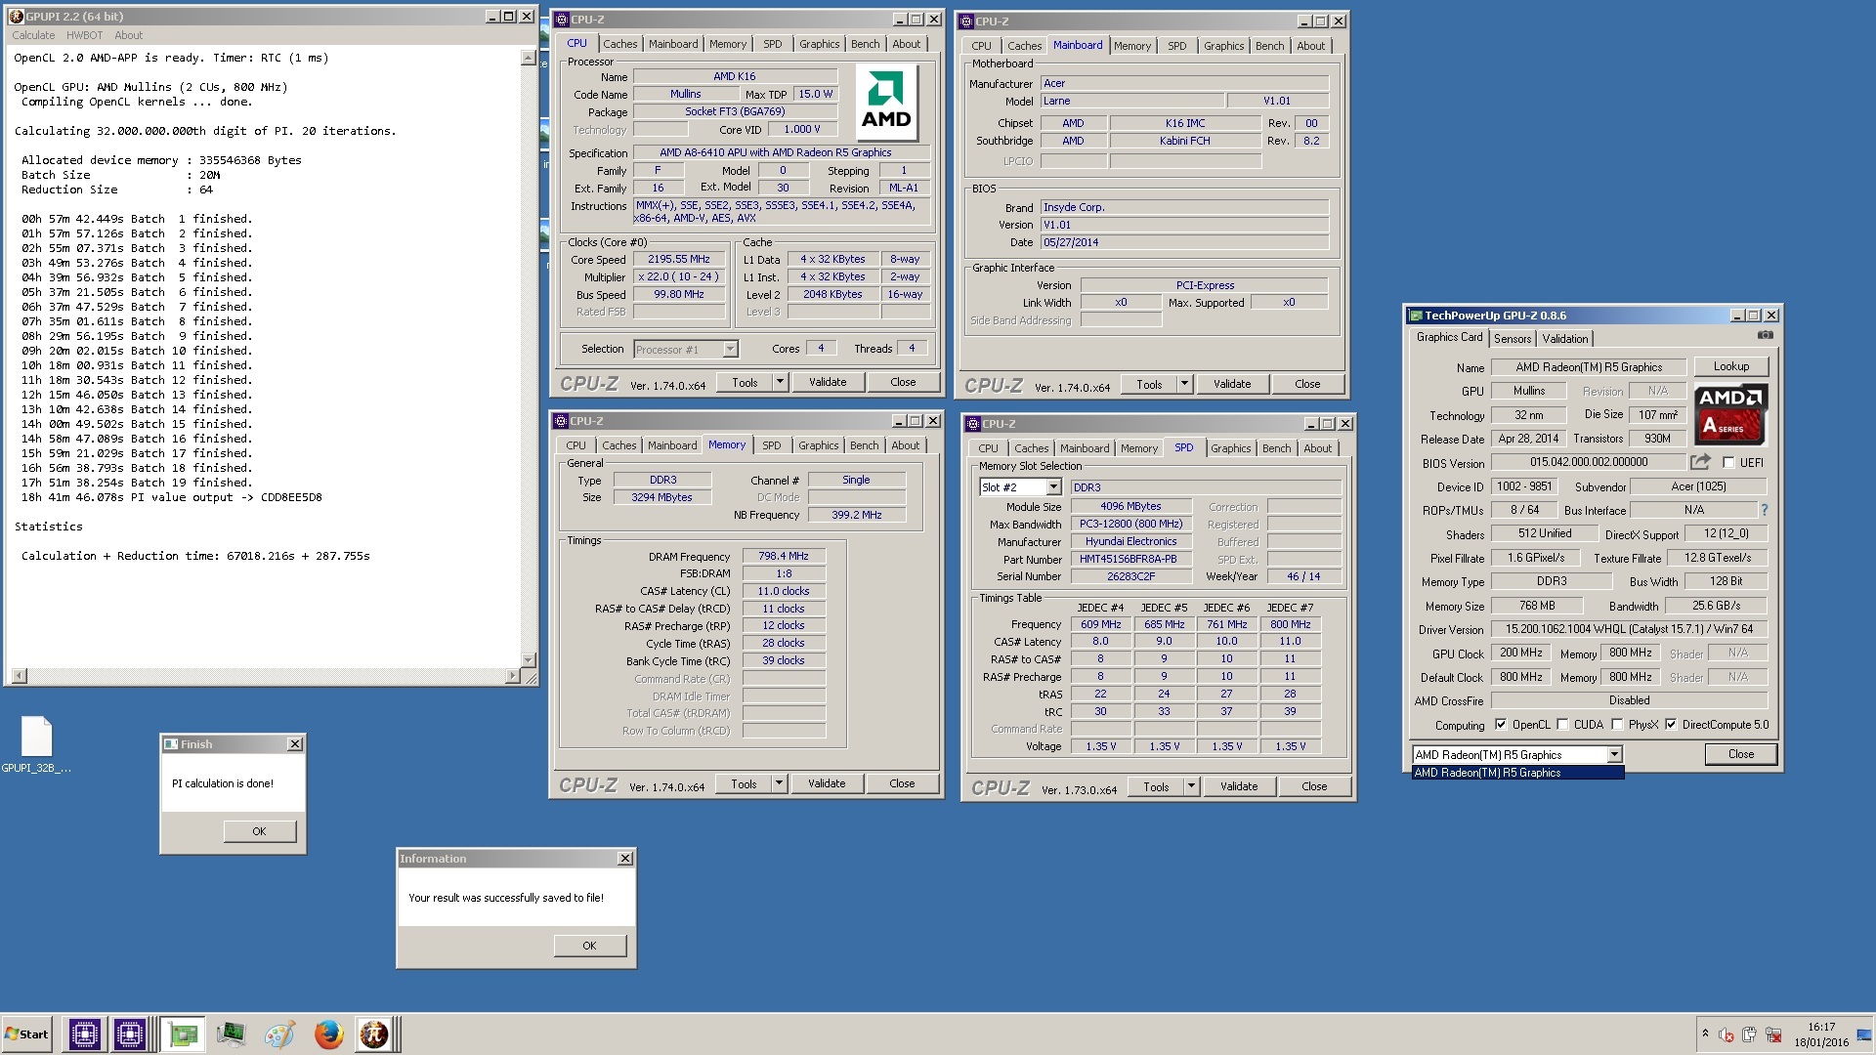Click the Lookup button in GPU-Z
Screen dimensions: 1876x1055
point(1730,366)
